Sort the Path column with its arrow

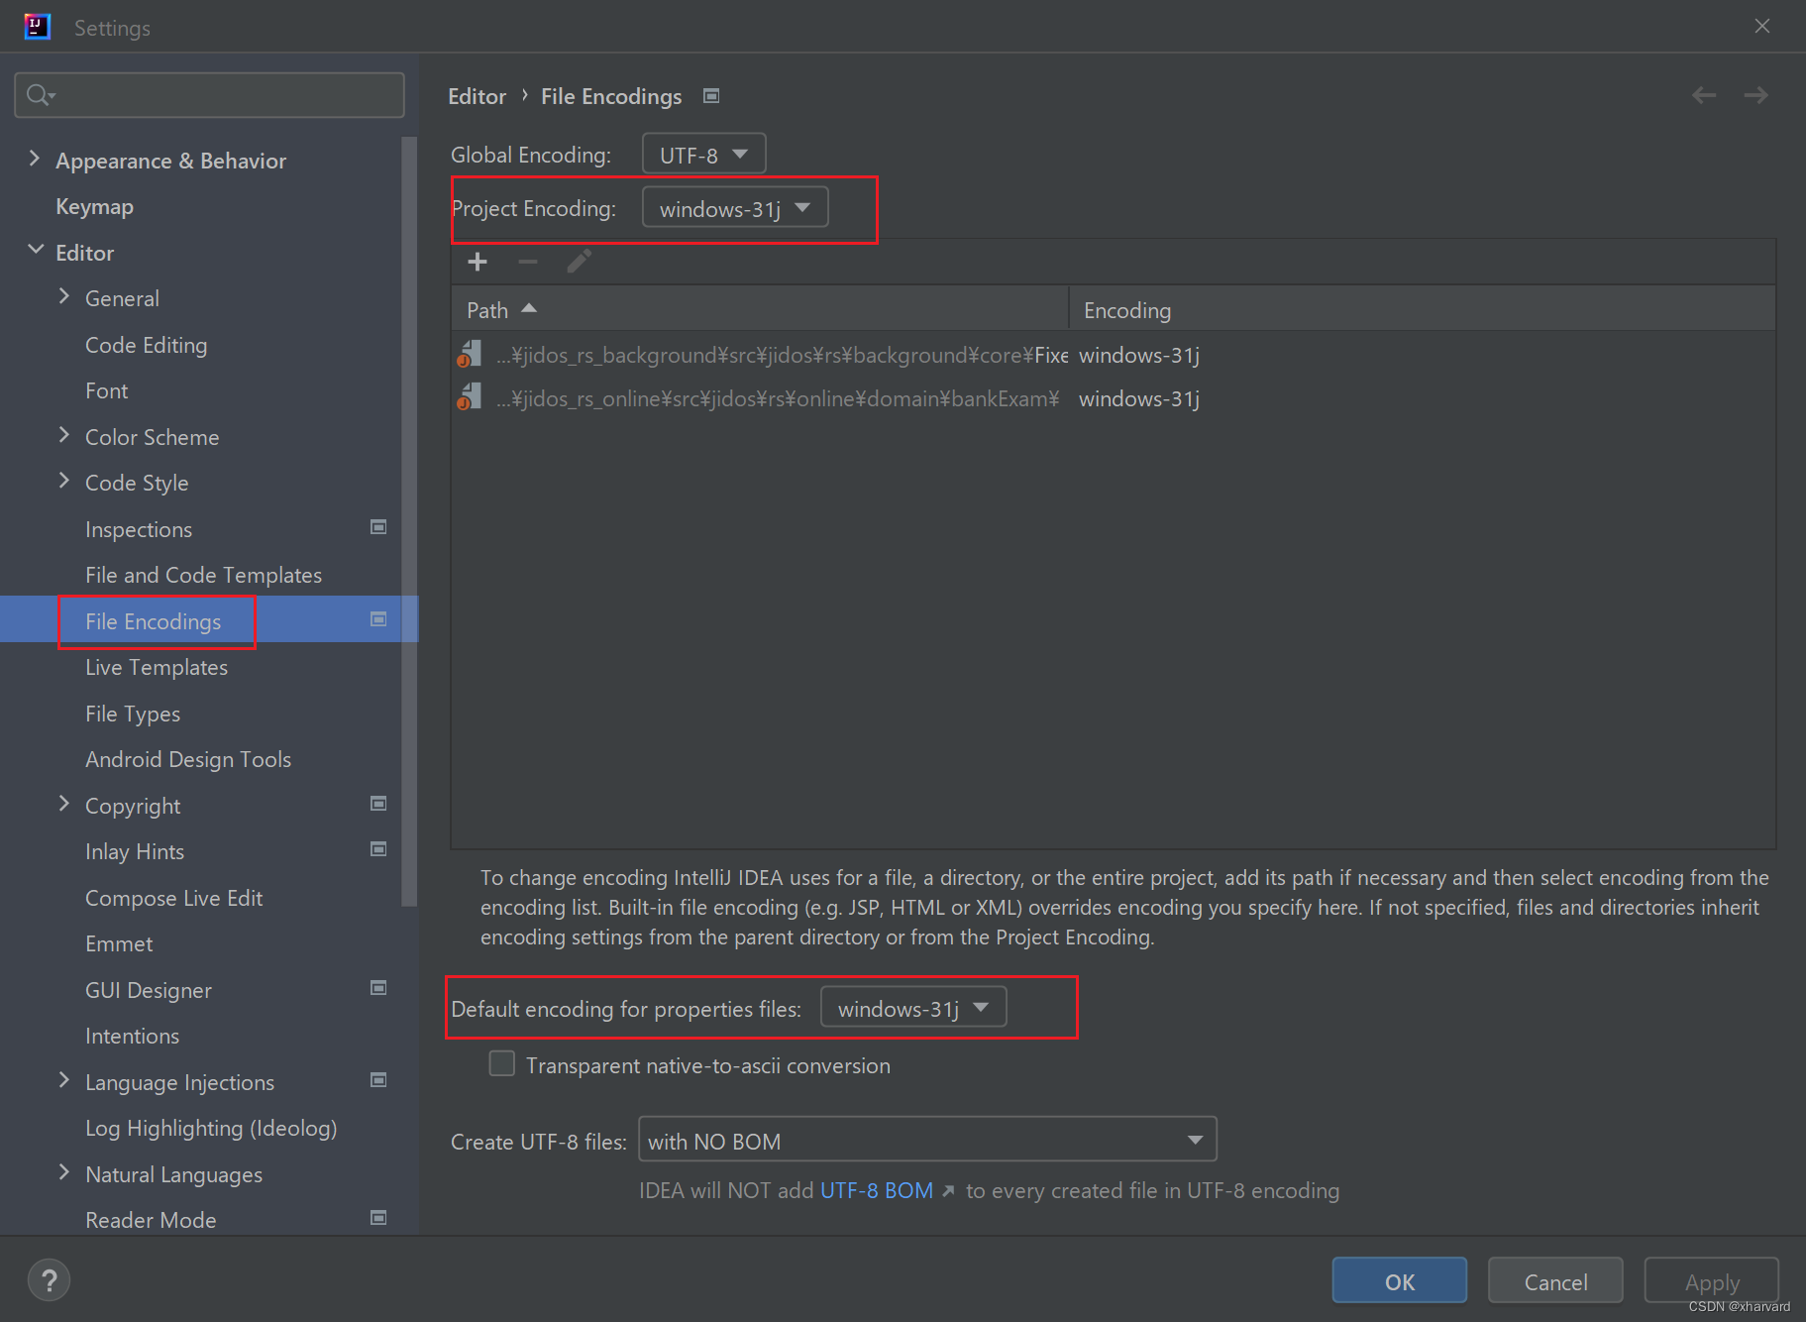tap(528, 308)
